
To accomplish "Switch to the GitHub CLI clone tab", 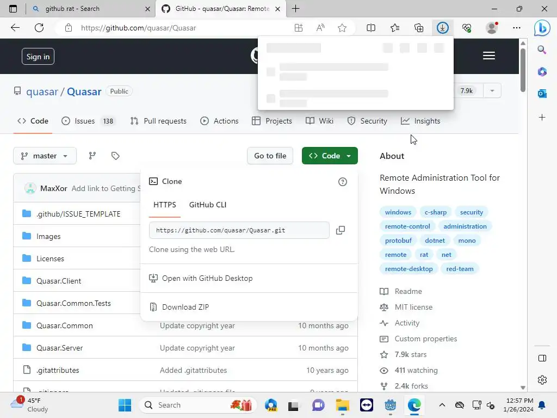I will coord(207,205).
